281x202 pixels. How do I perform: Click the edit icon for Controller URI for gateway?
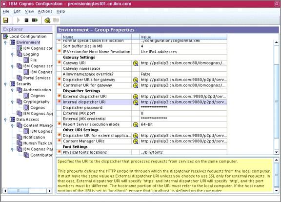[x=136, y=85]
